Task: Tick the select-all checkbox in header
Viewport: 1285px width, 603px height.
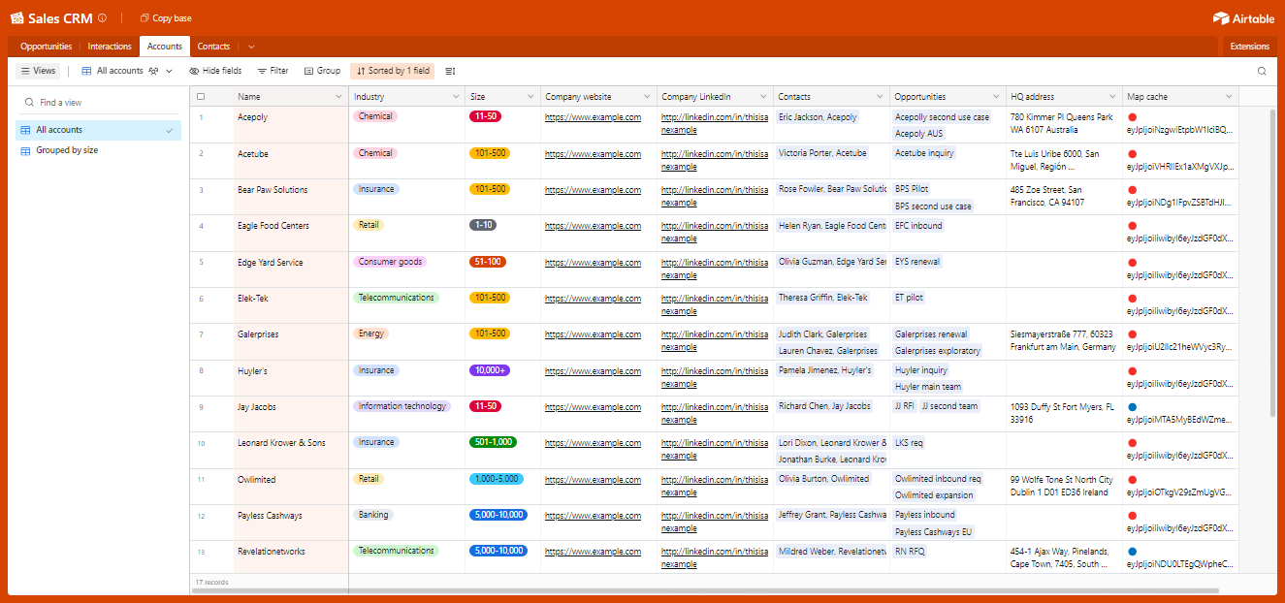Action: (x=201, y=97)
